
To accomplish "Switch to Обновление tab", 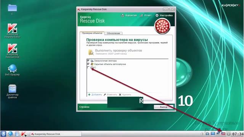I will (114, 33).
